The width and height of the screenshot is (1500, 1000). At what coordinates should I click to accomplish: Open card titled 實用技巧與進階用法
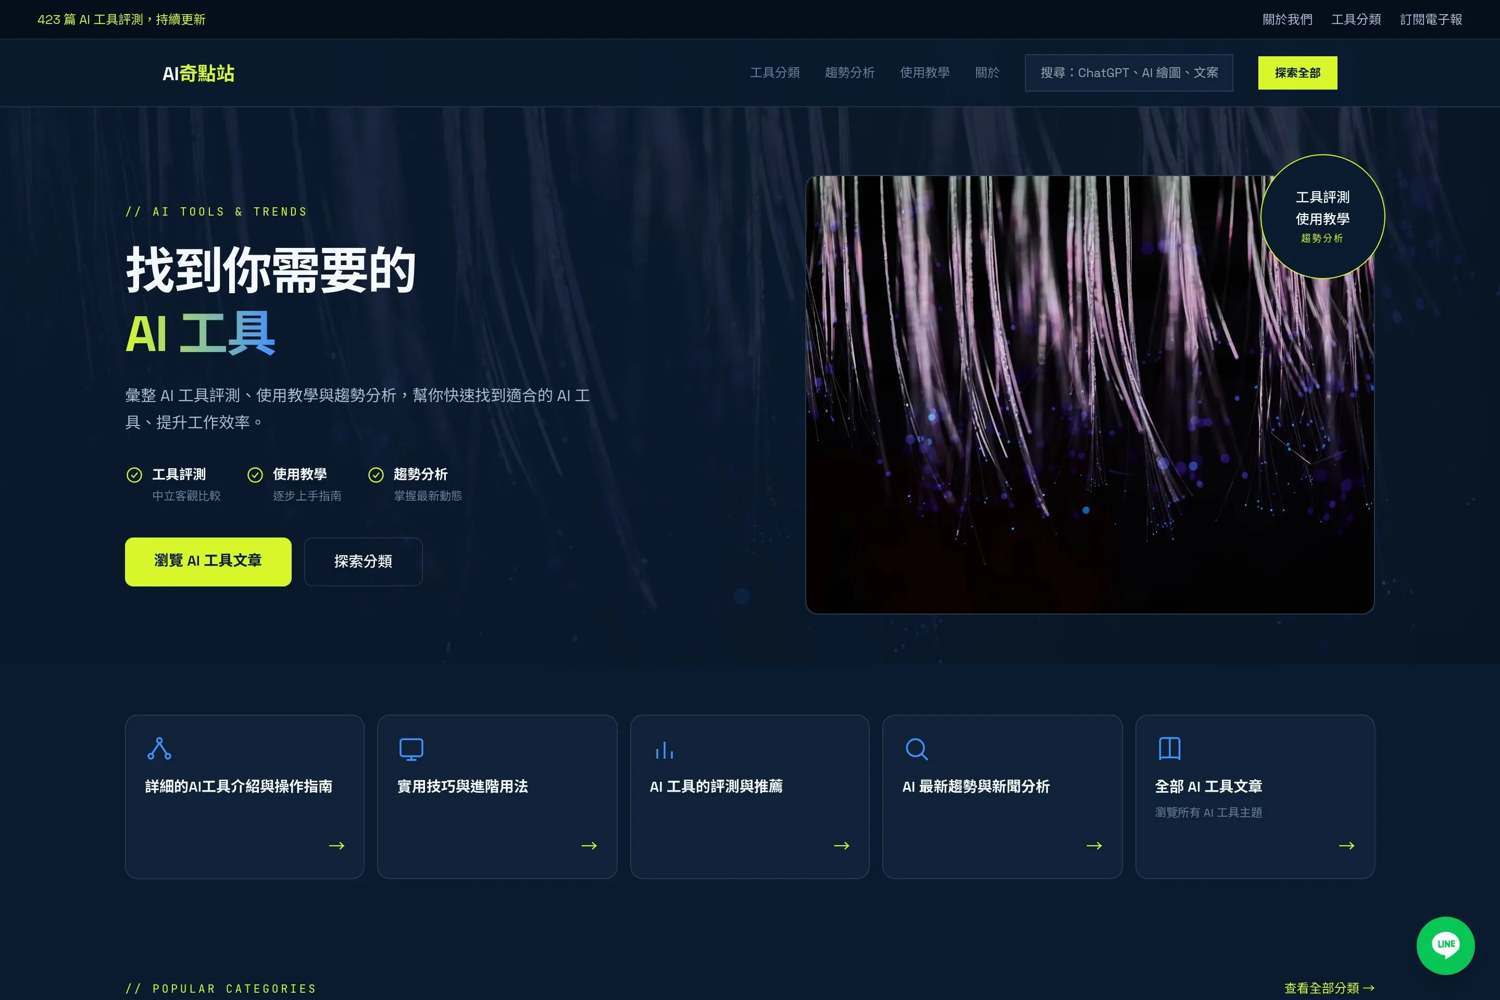click(x=497, y=796)
